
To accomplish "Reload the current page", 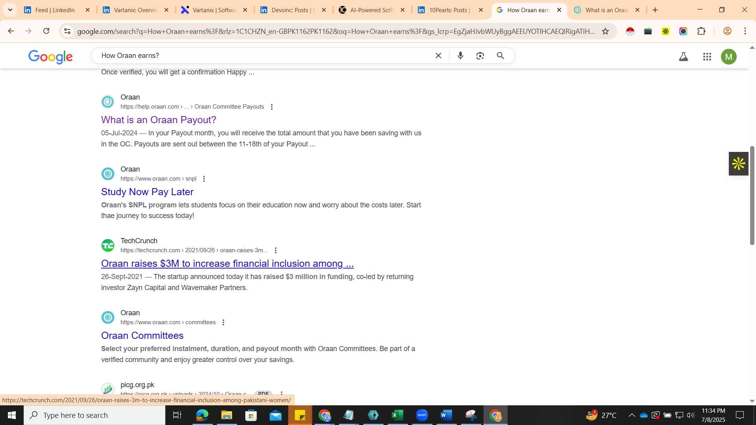I will [x=46, y=31].
